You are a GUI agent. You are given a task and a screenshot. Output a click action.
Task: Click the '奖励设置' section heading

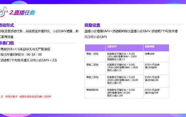[92, 25]
